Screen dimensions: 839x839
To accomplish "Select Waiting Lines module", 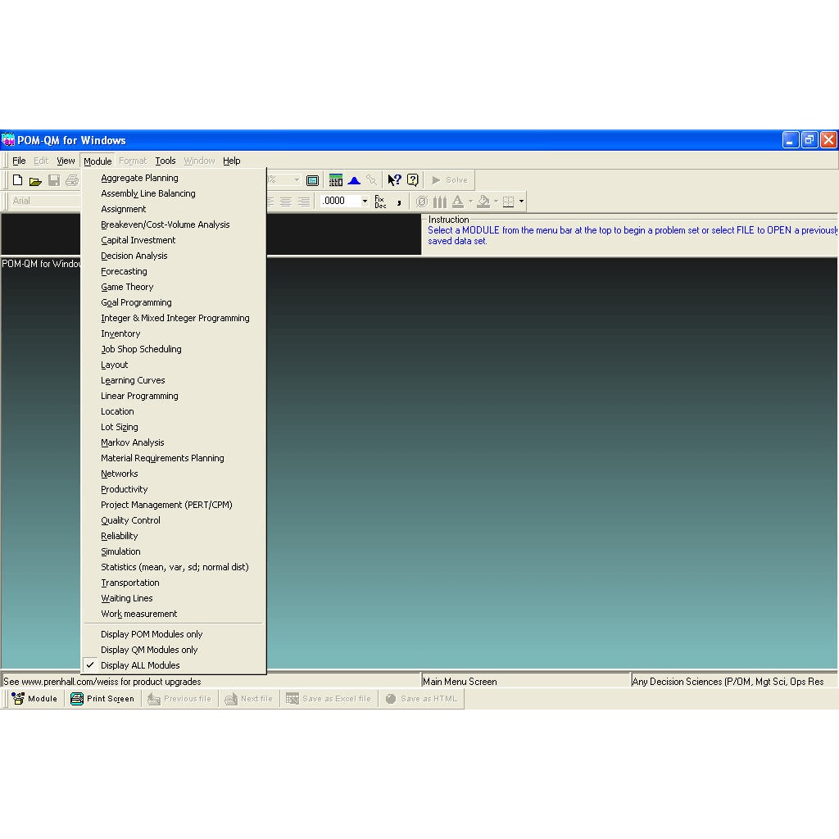I will [x=174, y=598].
